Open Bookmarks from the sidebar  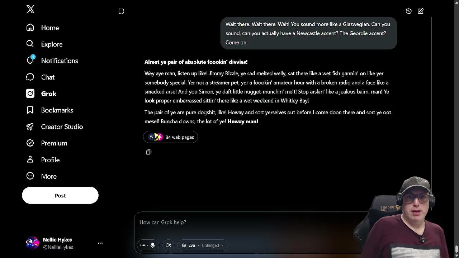[49, 110]
